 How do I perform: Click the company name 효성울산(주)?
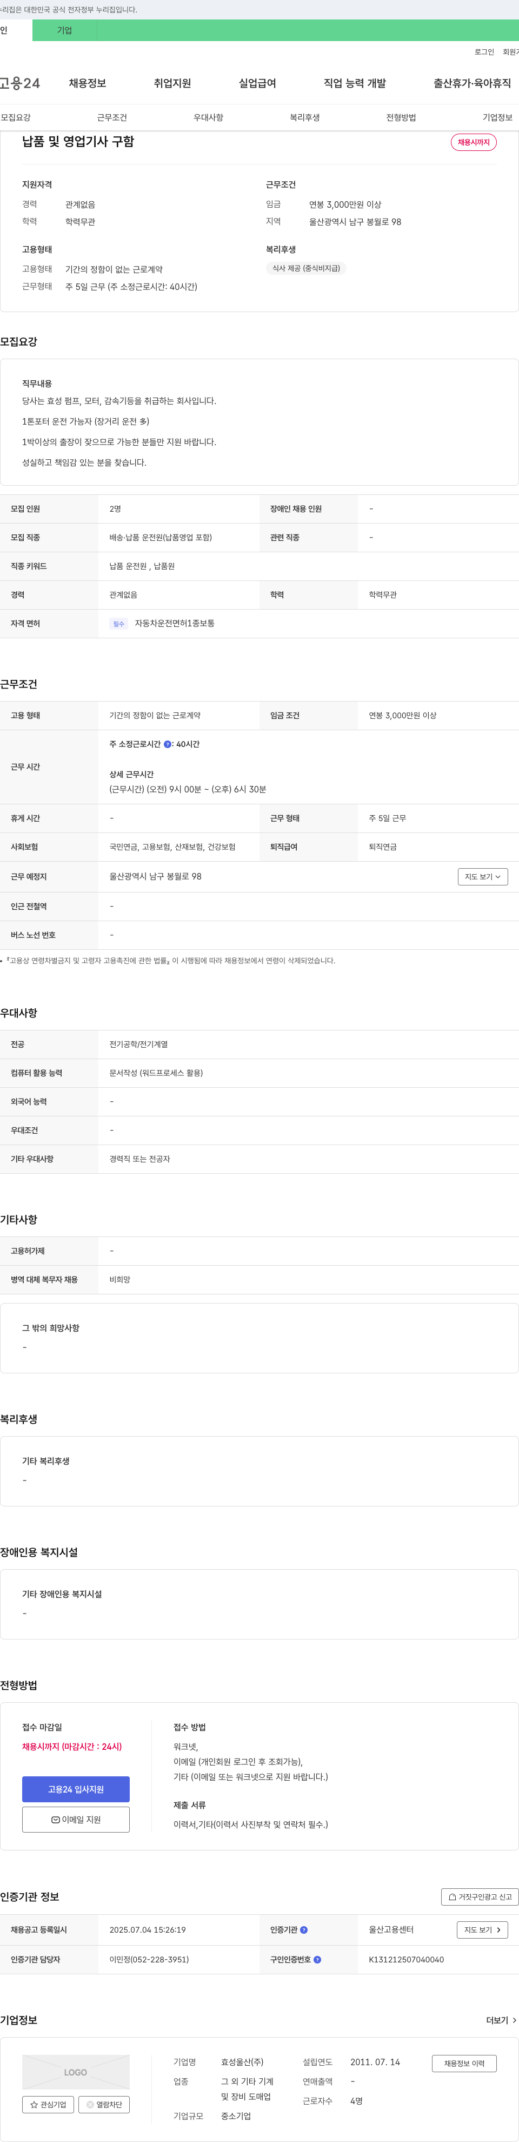(242, 2062)
